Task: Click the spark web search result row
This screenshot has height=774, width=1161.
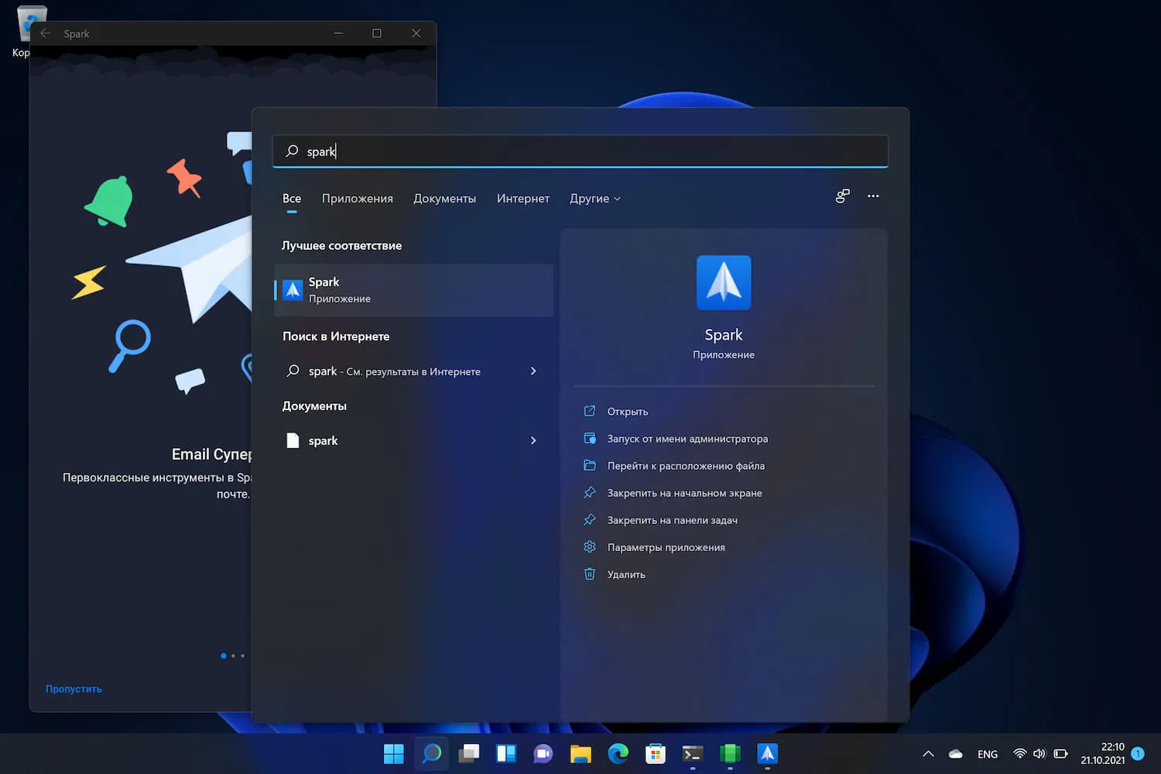Action: click(x=414, y=372)
